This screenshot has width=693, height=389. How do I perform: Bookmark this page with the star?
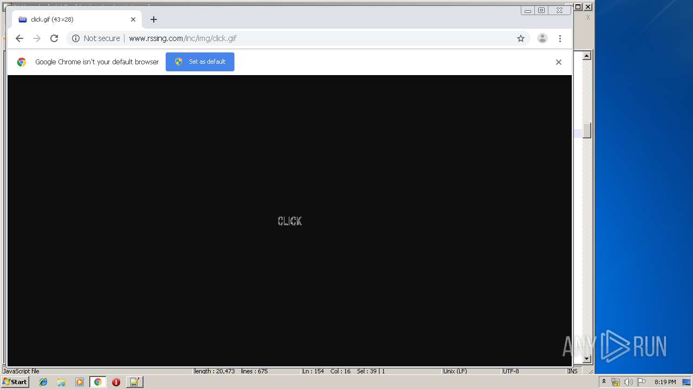pos(521,38)
